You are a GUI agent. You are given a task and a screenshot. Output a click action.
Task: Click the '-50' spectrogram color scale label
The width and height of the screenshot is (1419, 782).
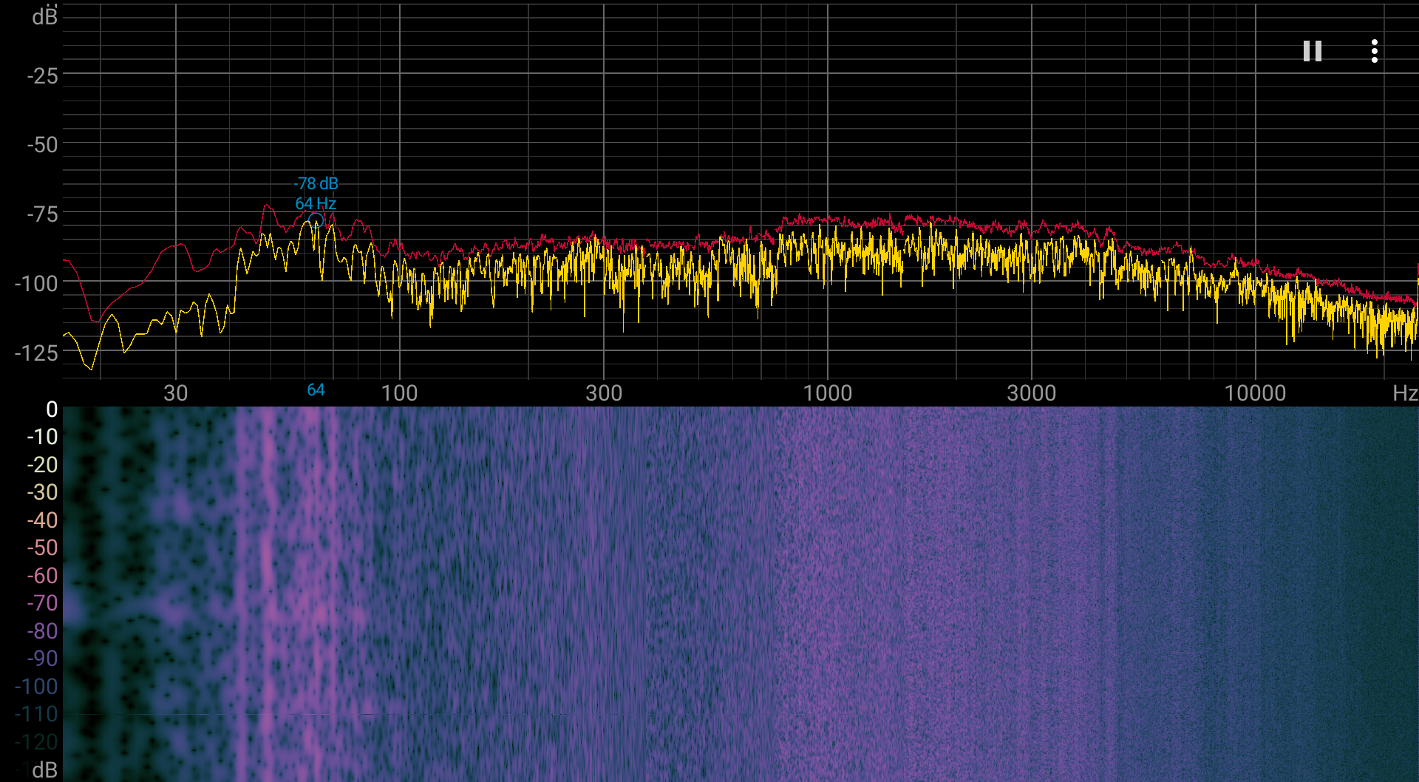pyautogui.click(x=42, y=548)
